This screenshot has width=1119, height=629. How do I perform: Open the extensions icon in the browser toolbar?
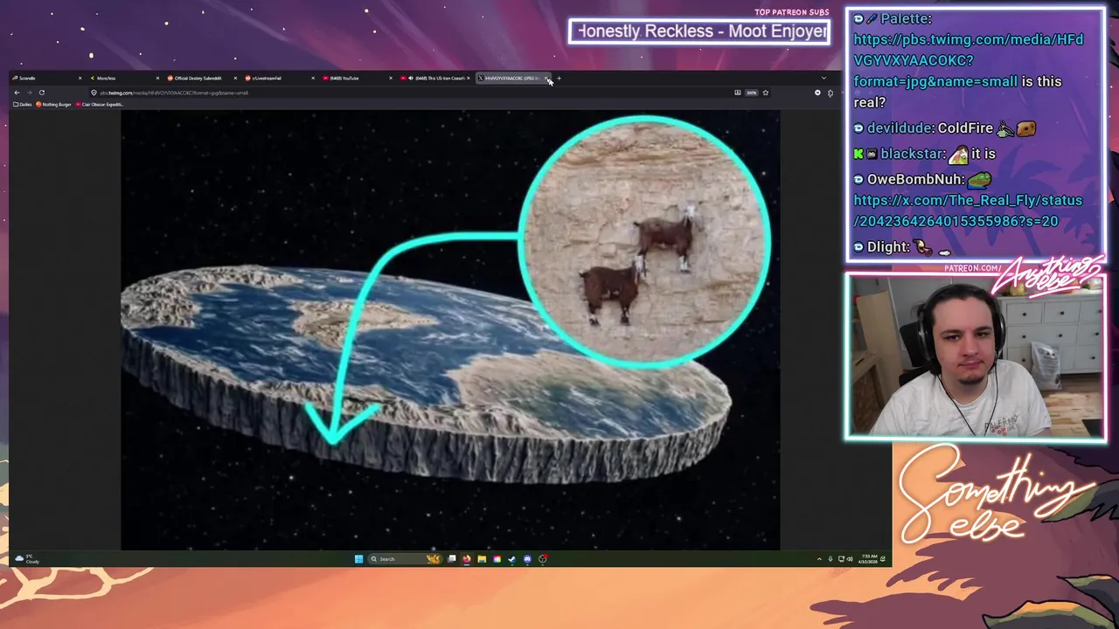tap(831, 93)
